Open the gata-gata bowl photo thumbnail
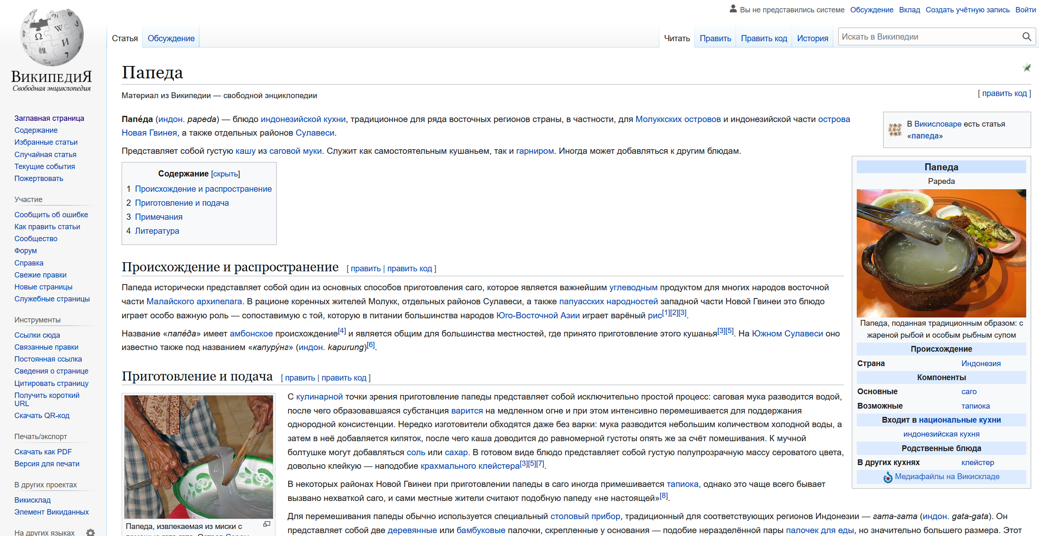 coord(198,457)
